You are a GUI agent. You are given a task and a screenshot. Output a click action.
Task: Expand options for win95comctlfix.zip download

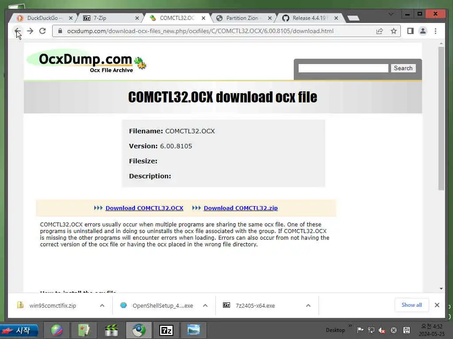point(102,305)
